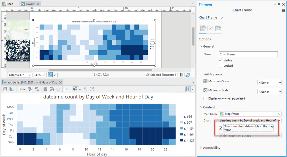Screen dimensions: 287x157
Task: Collapse the General section
Action: pos(201,46)
